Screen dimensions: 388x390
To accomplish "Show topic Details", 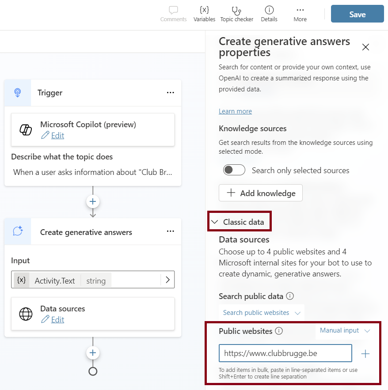I will click(x=269, y=14).
